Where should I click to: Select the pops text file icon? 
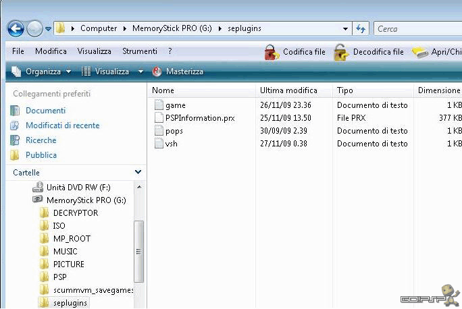click(159, 130)
